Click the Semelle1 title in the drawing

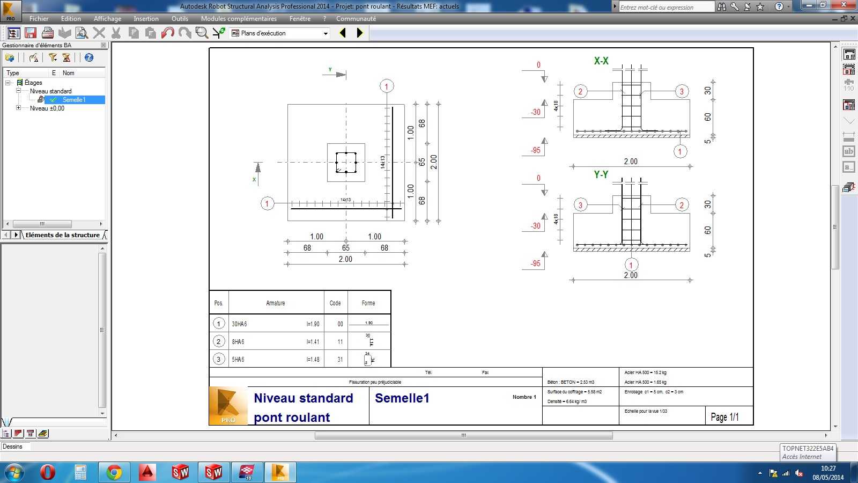click(402, 398)
